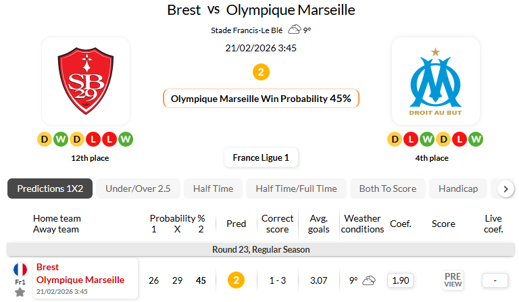Open the PRE VIEW match preview button
The image size is (519, 302).
click(453, 280)
